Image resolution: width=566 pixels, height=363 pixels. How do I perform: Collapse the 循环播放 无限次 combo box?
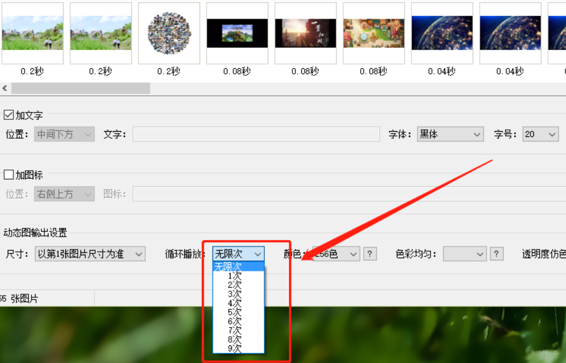coord(238,254)
